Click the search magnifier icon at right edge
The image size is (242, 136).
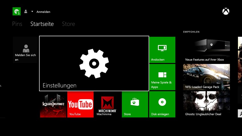[x=240, y=114]
